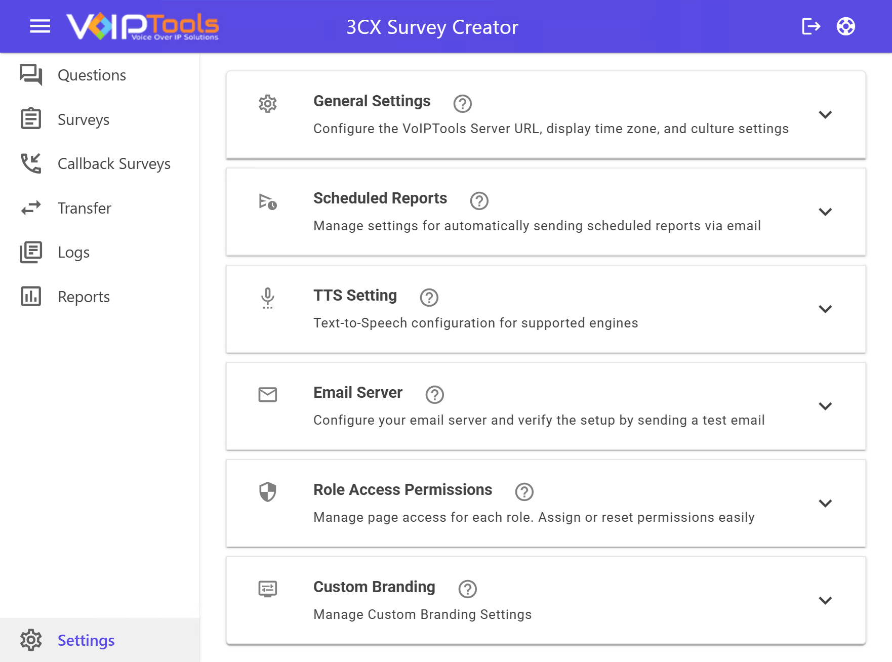Expand the Scheduled Reports panel chevron
The image size is (892, 662).
point(825,212)
